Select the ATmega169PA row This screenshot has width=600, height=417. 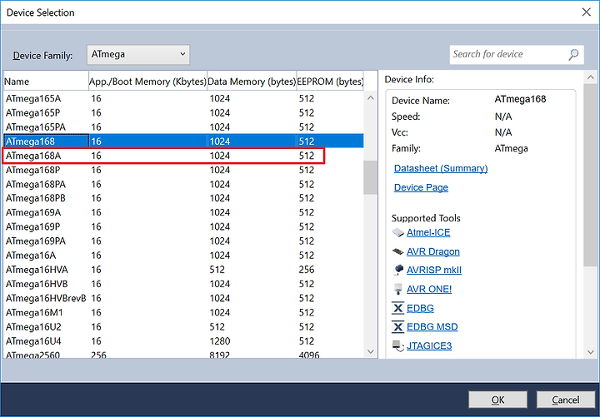(x=183, y=241)
